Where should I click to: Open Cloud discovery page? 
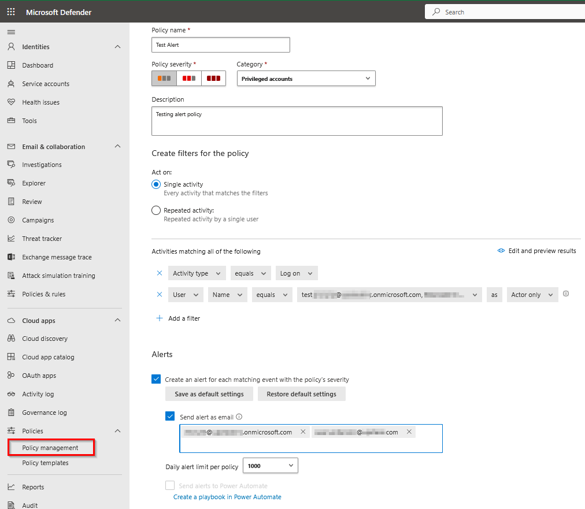click(x=45, y=339)
